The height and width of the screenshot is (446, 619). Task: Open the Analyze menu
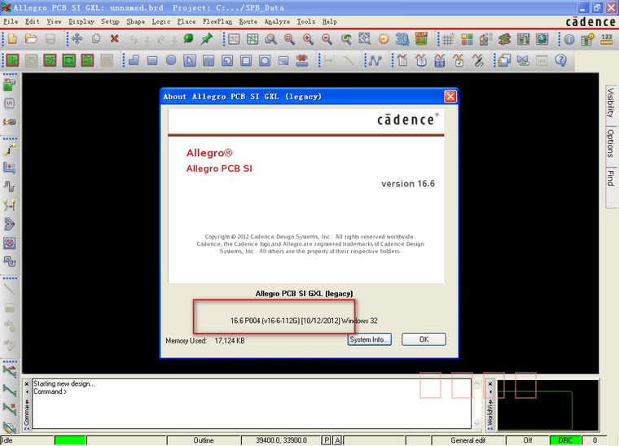pos(277,22)
